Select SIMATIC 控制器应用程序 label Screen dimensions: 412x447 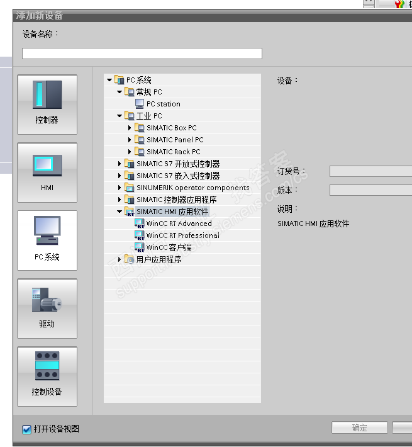(177, 200)
